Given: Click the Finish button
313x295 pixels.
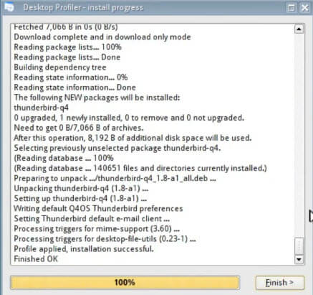Looking at the screenshot, I should 280,283.
